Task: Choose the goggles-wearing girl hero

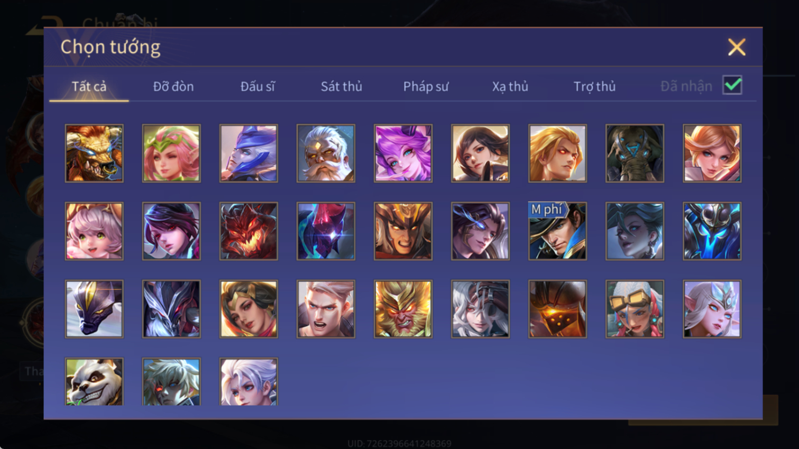Action: pos(635,309)
